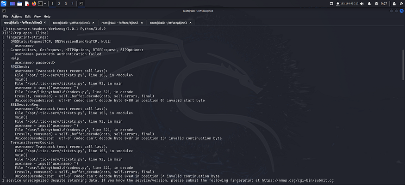Click the error line with byte 0x80

110,101
